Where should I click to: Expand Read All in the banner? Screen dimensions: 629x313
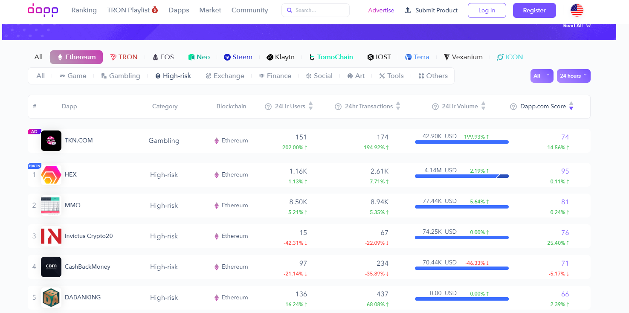tap(577, 26)
